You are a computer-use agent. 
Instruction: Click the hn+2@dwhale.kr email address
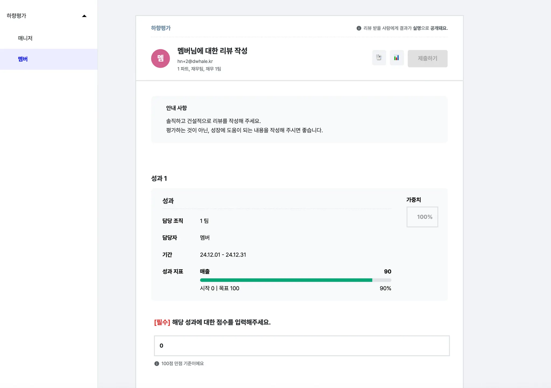(x=195, y=61)
